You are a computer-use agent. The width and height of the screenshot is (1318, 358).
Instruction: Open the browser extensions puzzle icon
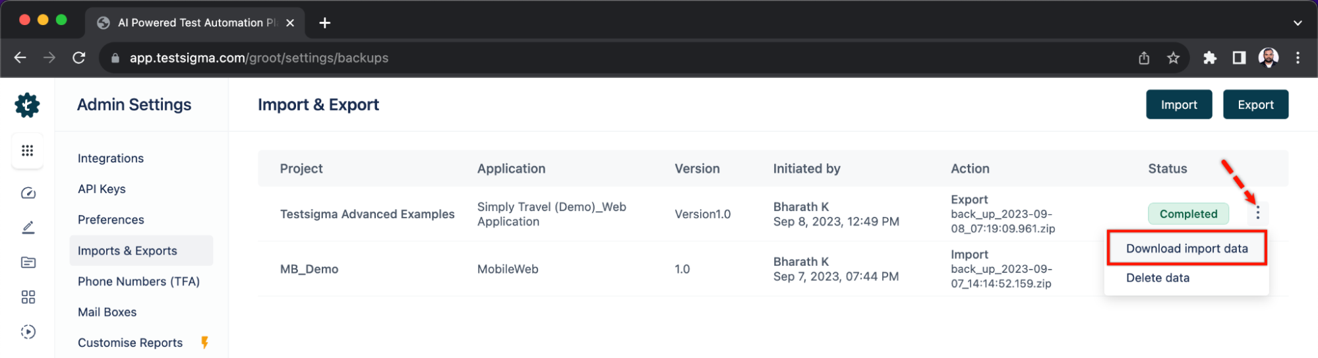(1209, 58)
